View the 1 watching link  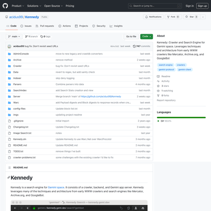pyautogui.click(x=165, y=91)
